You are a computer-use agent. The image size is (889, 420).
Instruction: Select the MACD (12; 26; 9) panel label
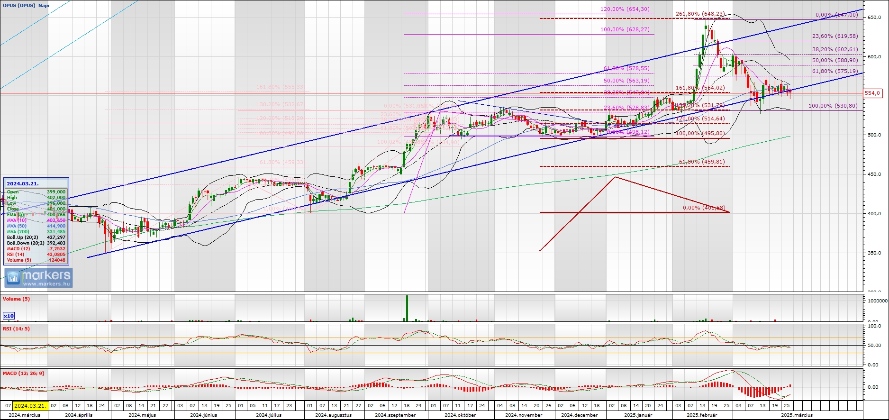click(24, 374)
